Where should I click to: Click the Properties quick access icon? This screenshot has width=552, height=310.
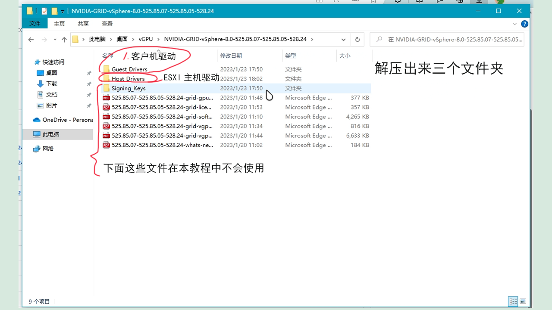click(x=44, y=11)
